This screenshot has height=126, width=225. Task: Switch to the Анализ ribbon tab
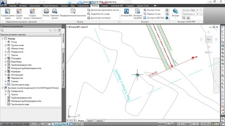[x=64, y=6]
